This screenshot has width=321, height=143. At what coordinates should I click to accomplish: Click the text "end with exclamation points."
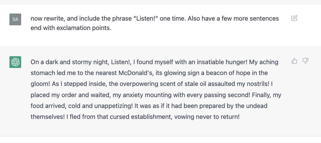[x=71, y=28]
